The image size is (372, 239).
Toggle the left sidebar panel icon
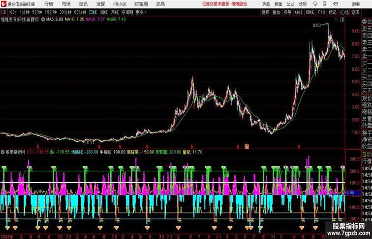[3, 12]
